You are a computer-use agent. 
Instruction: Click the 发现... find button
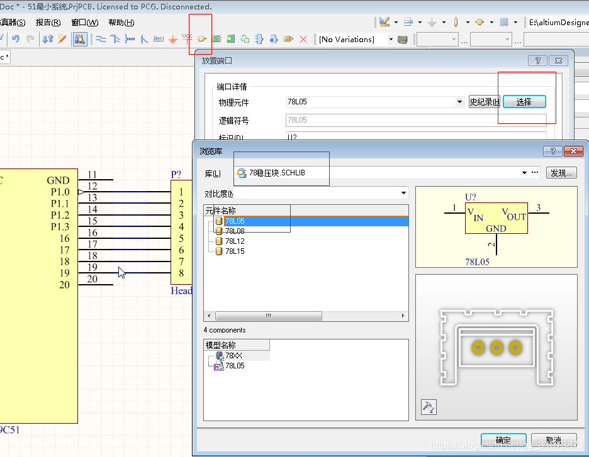561,173
